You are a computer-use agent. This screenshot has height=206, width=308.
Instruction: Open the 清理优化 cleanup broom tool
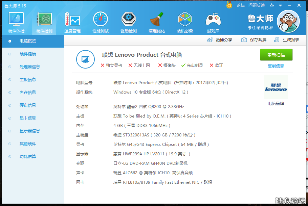[157, 23]
